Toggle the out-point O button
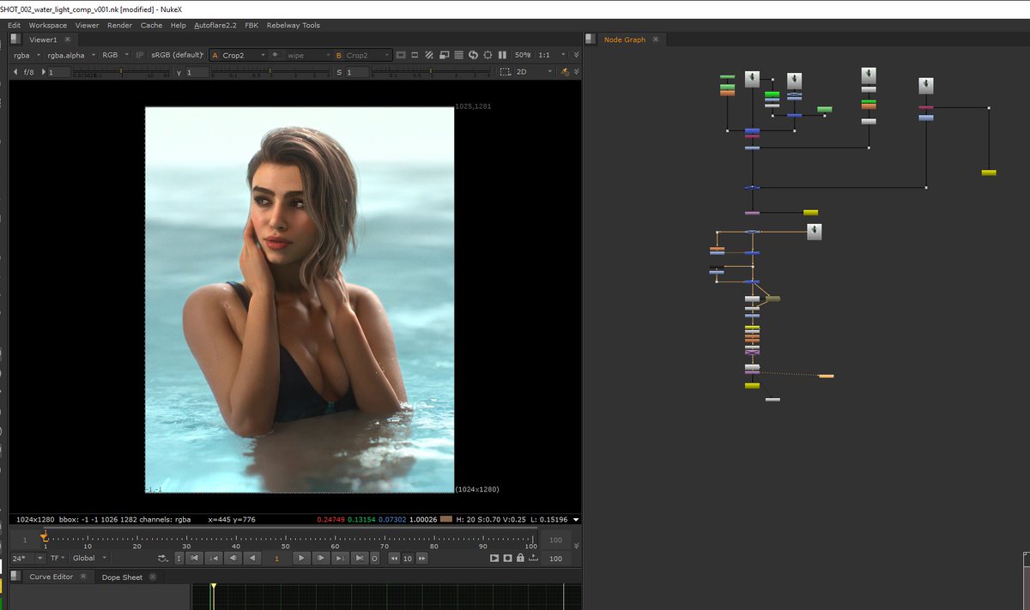 375,559
